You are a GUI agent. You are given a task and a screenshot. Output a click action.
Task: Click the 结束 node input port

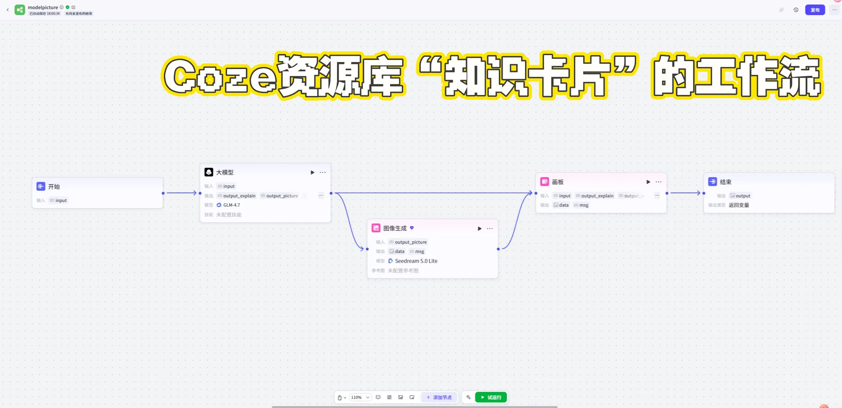(x=704, y=193)
